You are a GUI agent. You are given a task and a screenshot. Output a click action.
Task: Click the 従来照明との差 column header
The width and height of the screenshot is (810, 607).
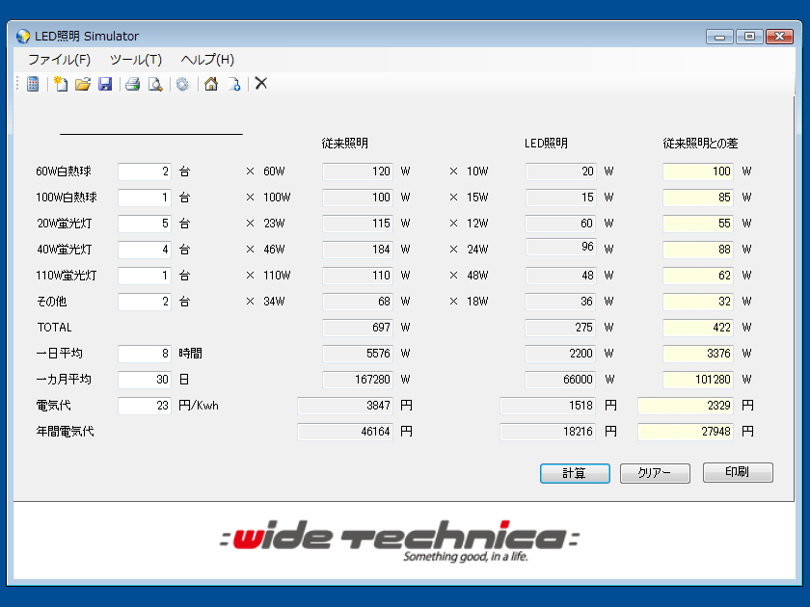[700, 144]
